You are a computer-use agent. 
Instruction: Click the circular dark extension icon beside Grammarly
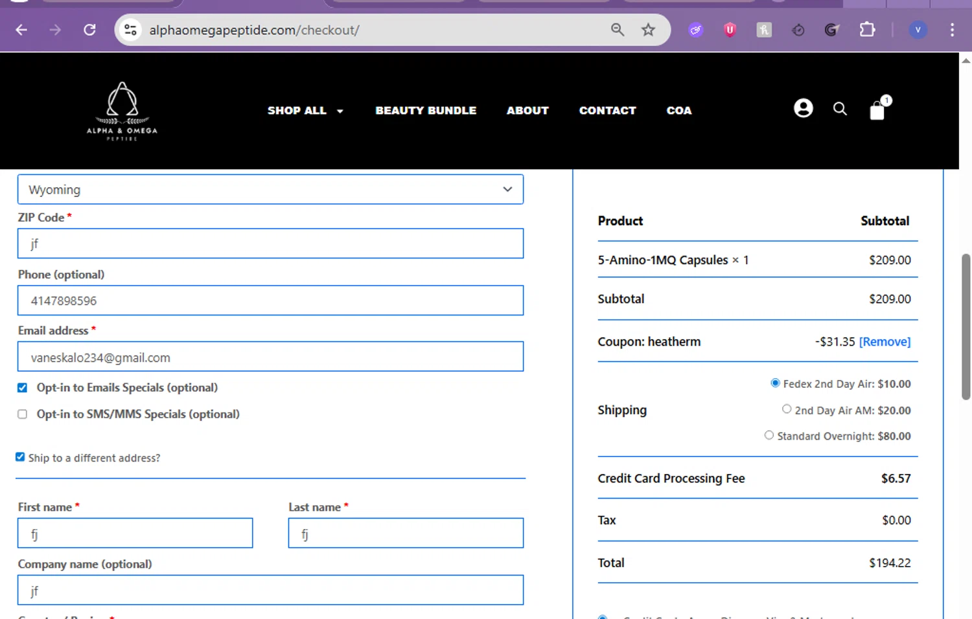click(798, 30)
